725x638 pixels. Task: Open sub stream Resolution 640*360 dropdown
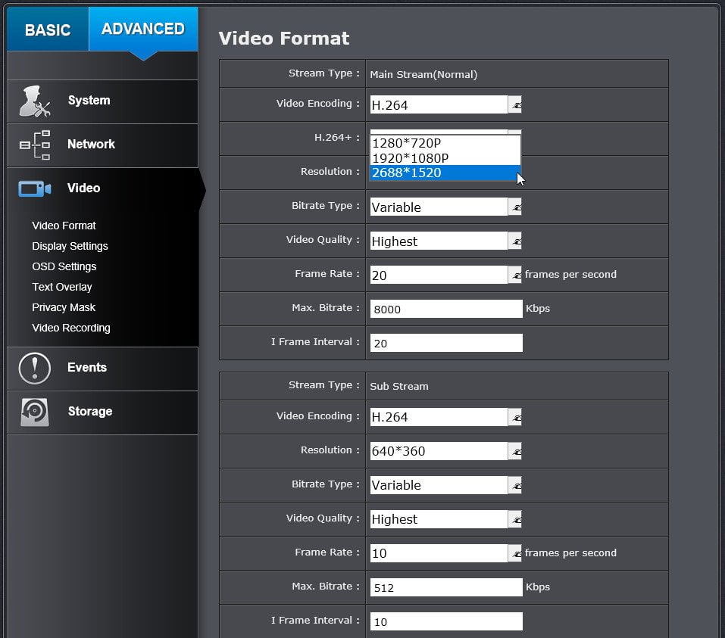pyautogui.click(x=515, y=451)
